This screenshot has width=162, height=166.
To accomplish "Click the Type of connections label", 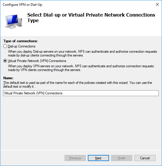I will [x=21, y=41].
